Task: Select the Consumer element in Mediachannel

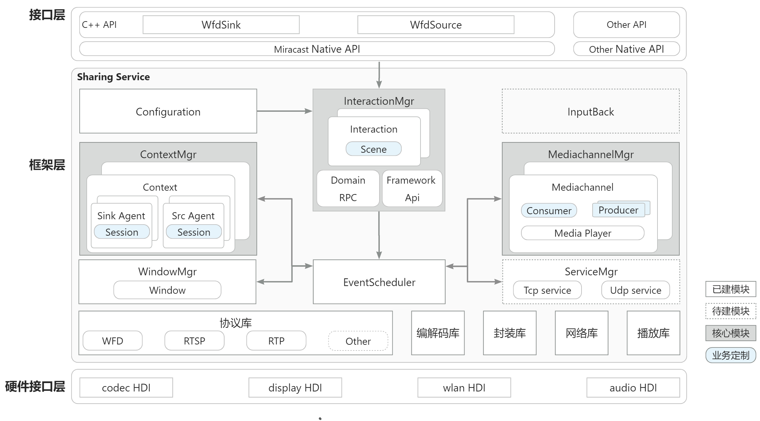Action: (x=549, y=210)
